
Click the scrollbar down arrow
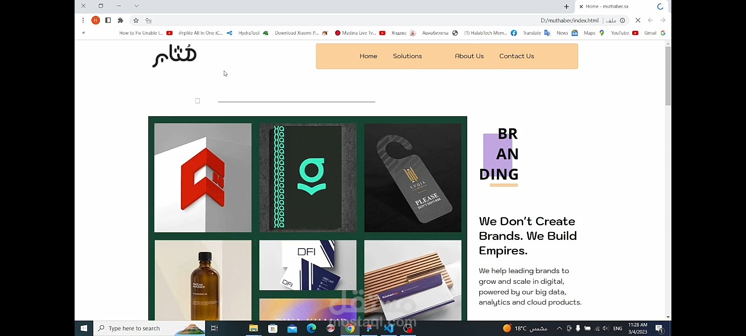[x=668, y=317]
